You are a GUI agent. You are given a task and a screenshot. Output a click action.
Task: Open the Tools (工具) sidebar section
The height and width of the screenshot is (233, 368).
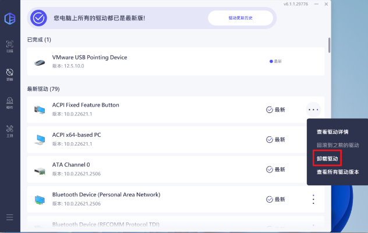(x=10, y=131)
